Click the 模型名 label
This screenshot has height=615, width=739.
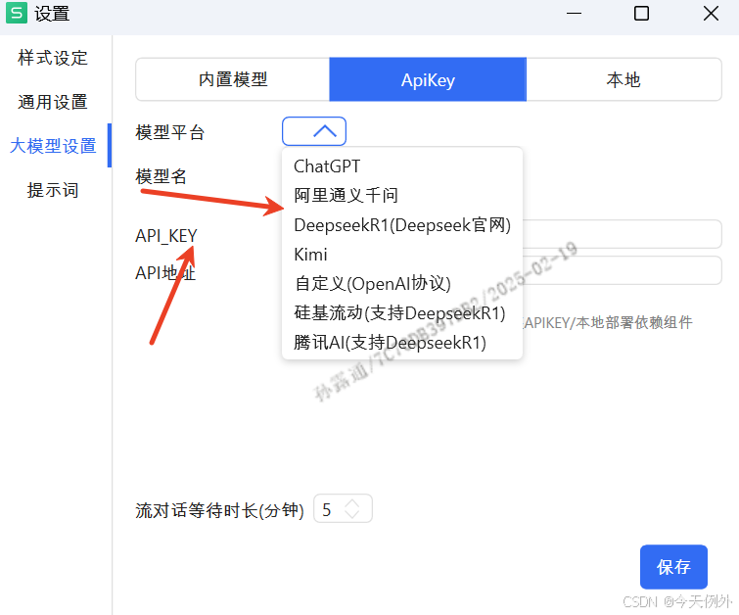tap(162, 176)
